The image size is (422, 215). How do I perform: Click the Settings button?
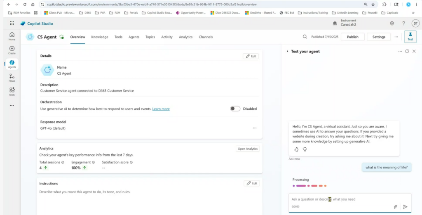click(x=379, y=37)
